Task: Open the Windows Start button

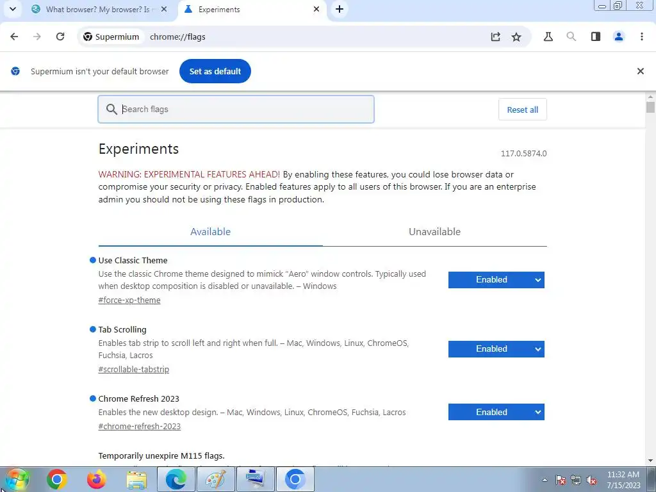Action: point(17,479)
